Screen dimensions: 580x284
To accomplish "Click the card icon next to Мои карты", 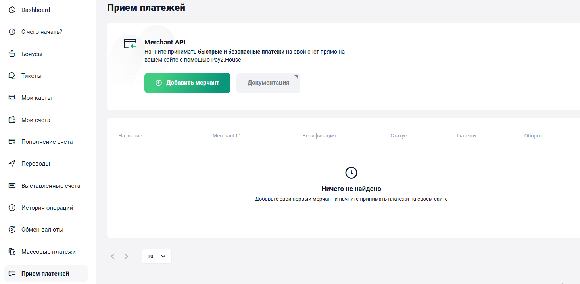I will 12,98.
